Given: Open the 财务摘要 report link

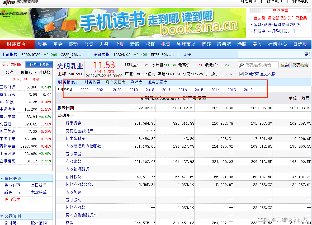Looking at the screenshot, I should pyautogui.click(x=92, y=82).
